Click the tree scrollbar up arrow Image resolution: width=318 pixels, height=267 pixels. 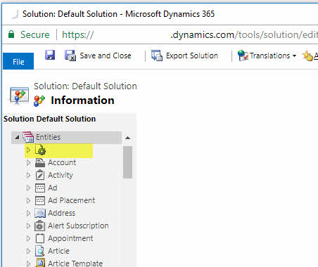127,138
